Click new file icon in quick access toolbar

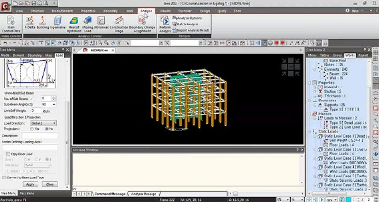point(15,3)
